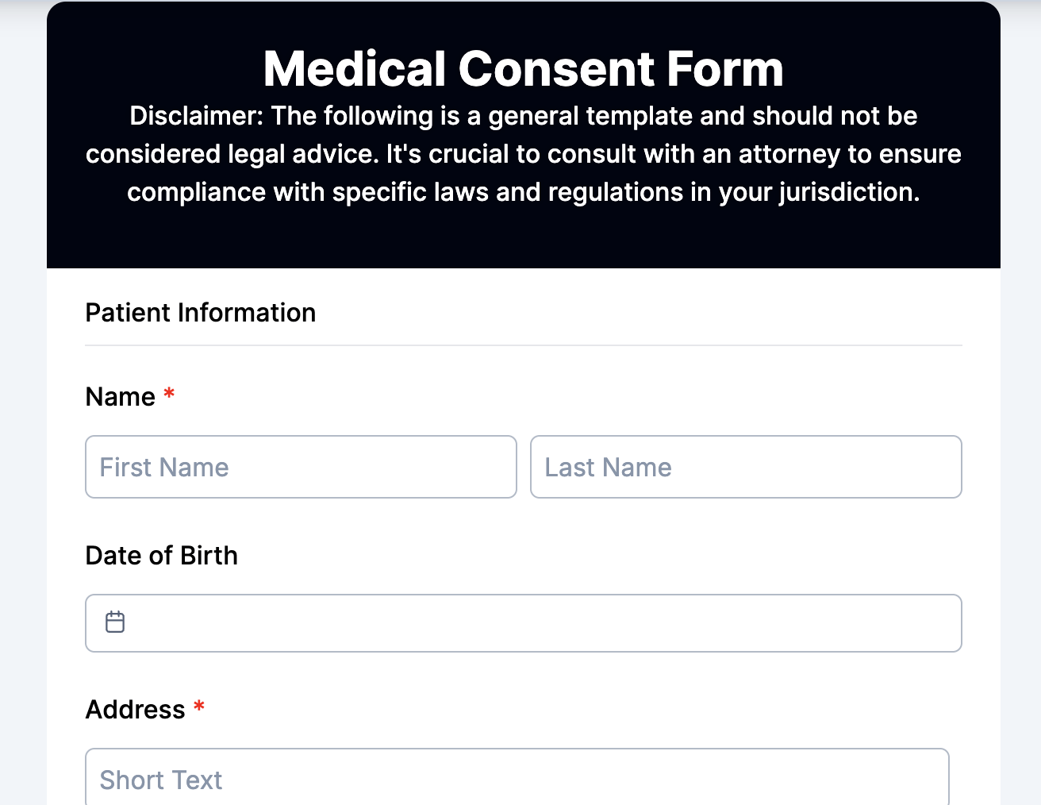1041x805 pixels.
Task: Click the Address field below its label
Action: [x=516, y=780]
